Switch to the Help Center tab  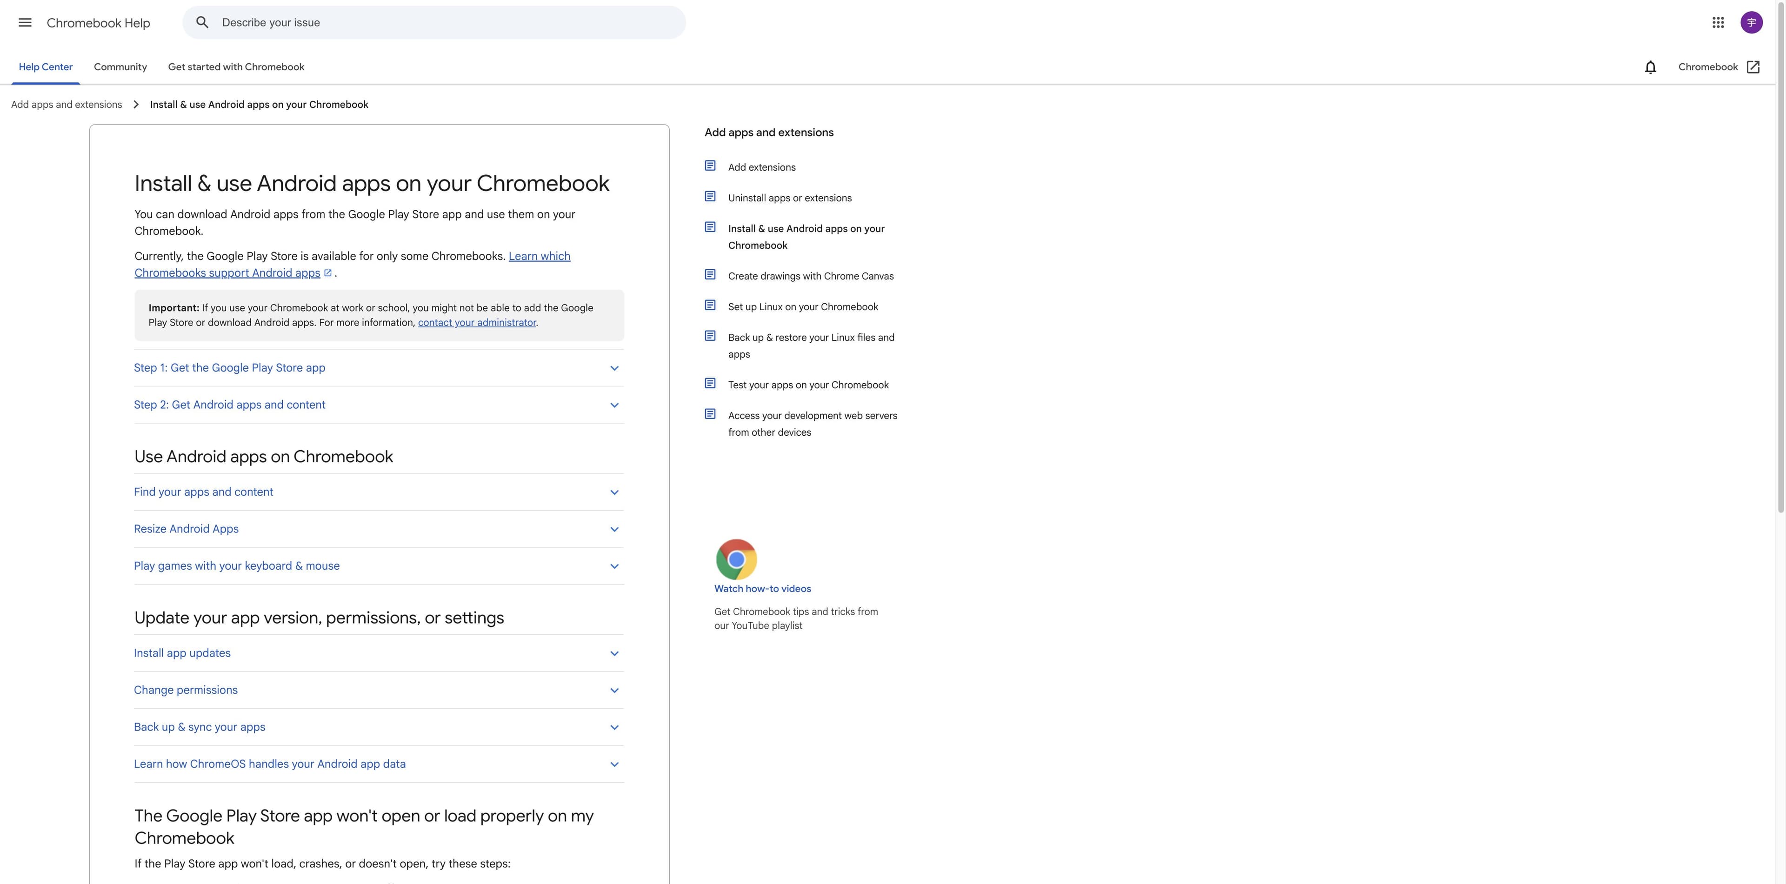click(x=46, y=66)
